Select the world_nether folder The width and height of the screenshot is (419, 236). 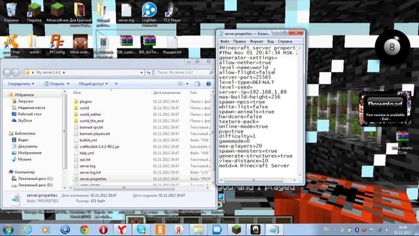pos(90,115)
